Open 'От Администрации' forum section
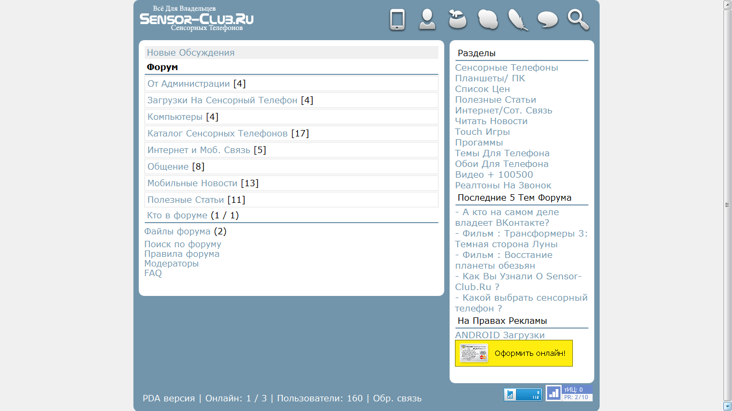The image size is (732, 411). coord(189,83)
